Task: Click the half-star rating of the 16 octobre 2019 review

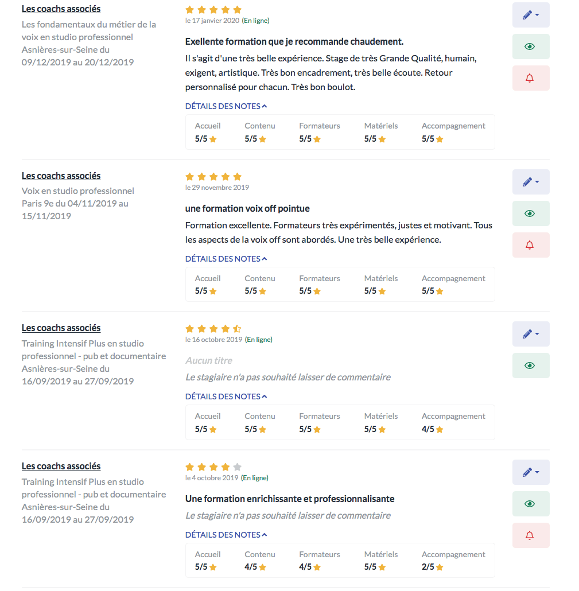Action: [x=237, y=329]
